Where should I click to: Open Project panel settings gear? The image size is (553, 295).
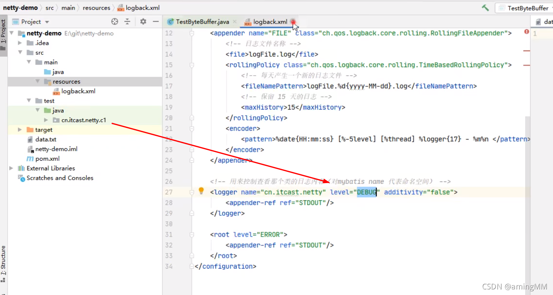coord(143,22)
